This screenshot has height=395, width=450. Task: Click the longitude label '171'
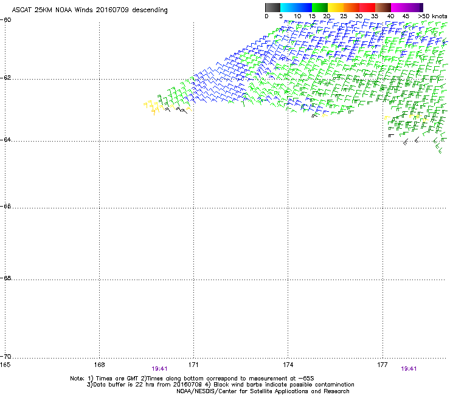(193, 365)
